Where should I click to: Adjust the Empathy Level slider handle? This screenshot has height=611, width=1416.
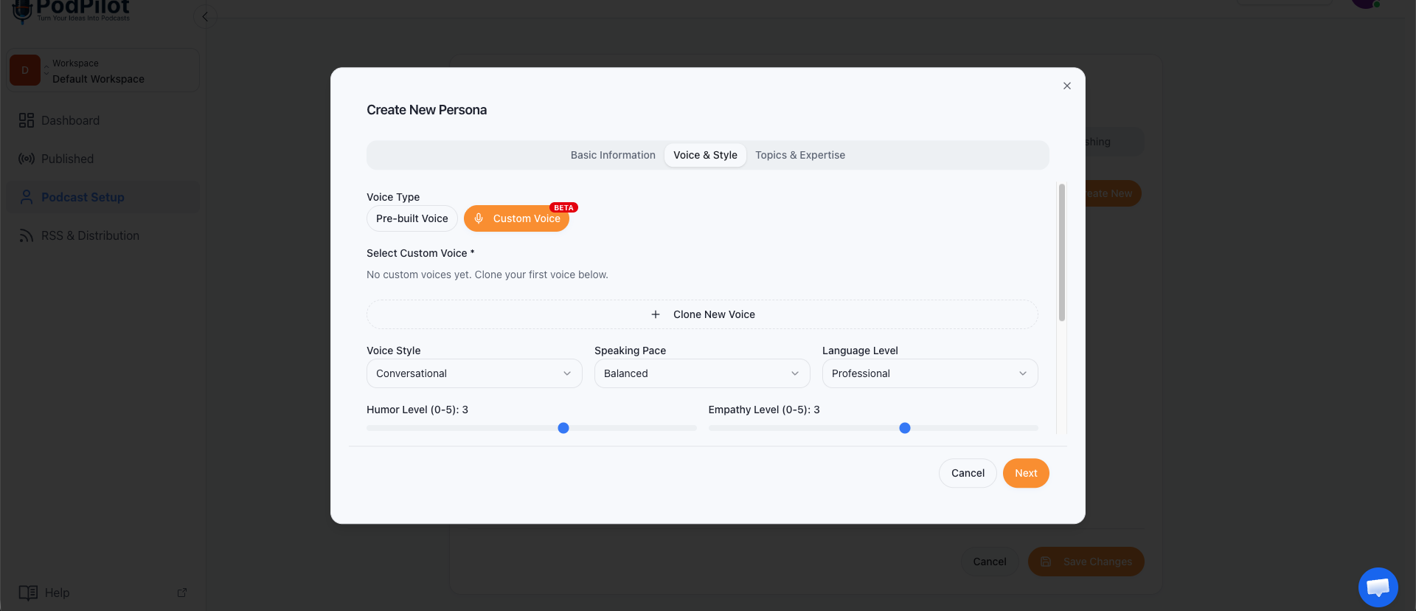(x=905, y=428)
